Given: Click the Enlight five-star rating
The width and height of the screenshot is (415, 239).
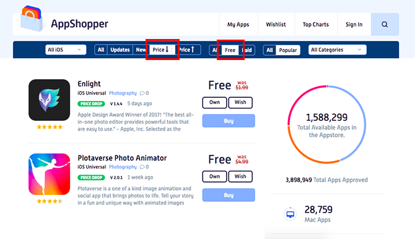Looking at the screenshot, I should tap(50, 127).
